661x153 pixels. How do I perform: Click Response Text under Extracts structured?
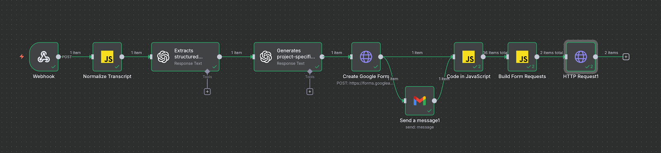(188, 63)
